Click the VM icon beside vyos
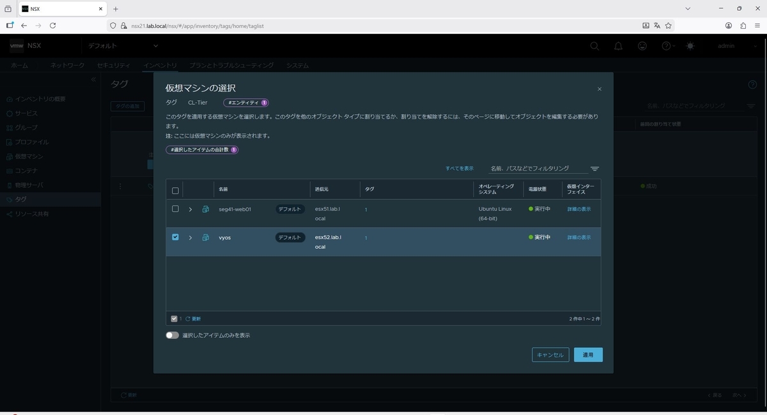The height and width of the screenshot is (415, 767). pos(206,238)
